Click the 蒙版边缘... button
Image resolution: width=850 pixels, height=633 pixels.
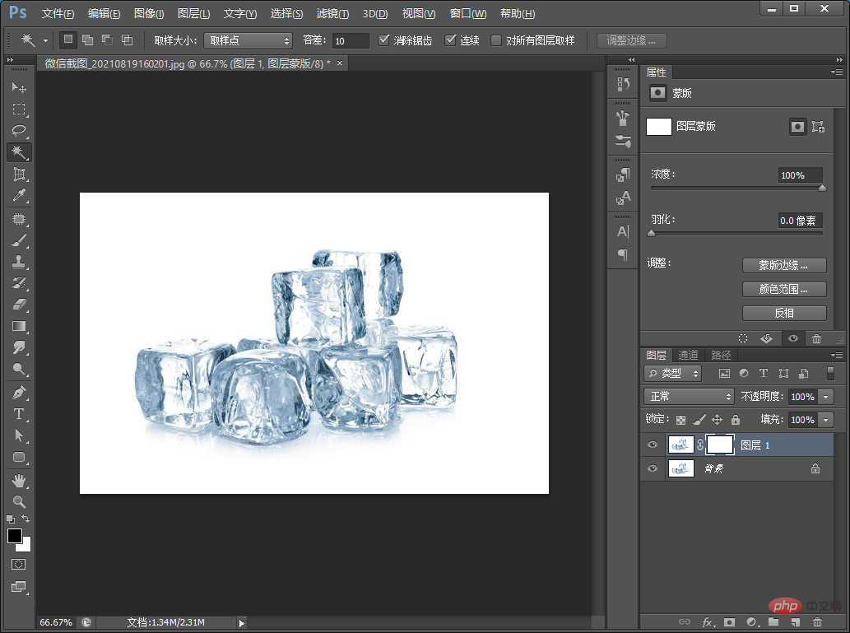783,266
